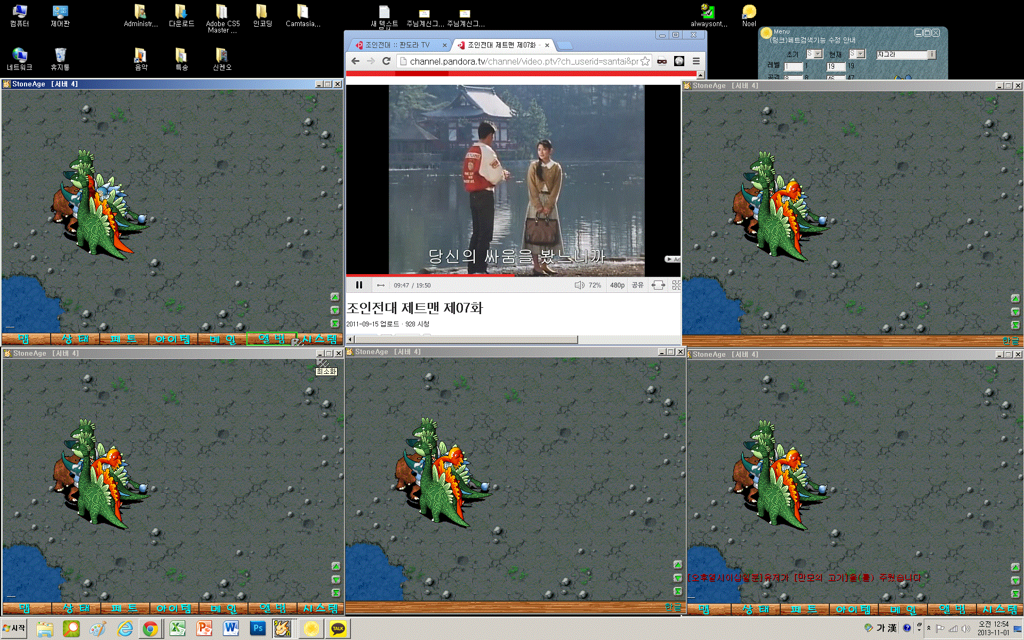The width and height of the screenshot is (1024, 640).
Task: Click the Chrome back arrow
Action: point(356,61)
